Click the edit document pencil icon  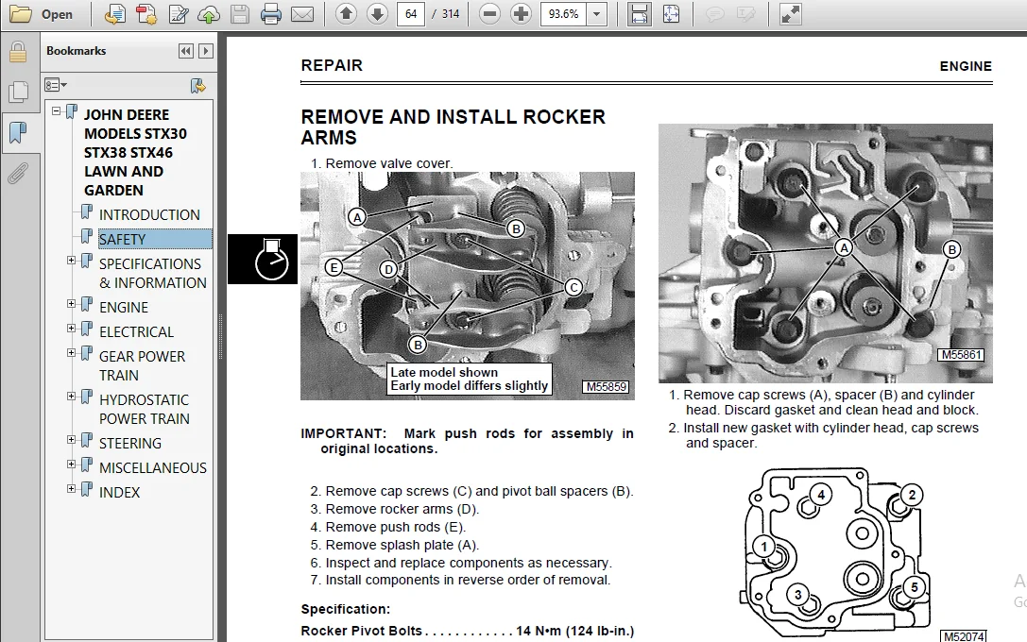click(179, 14)
